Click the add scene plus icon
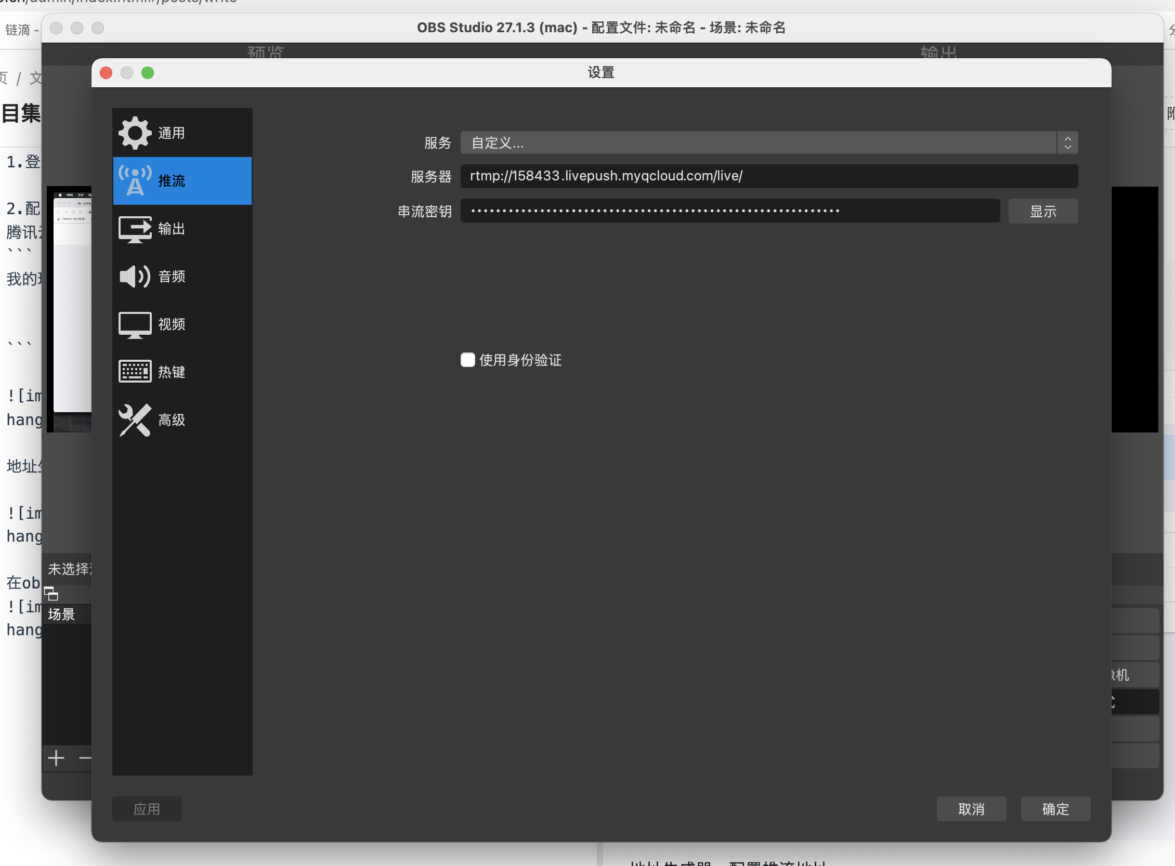 point(56,758)
